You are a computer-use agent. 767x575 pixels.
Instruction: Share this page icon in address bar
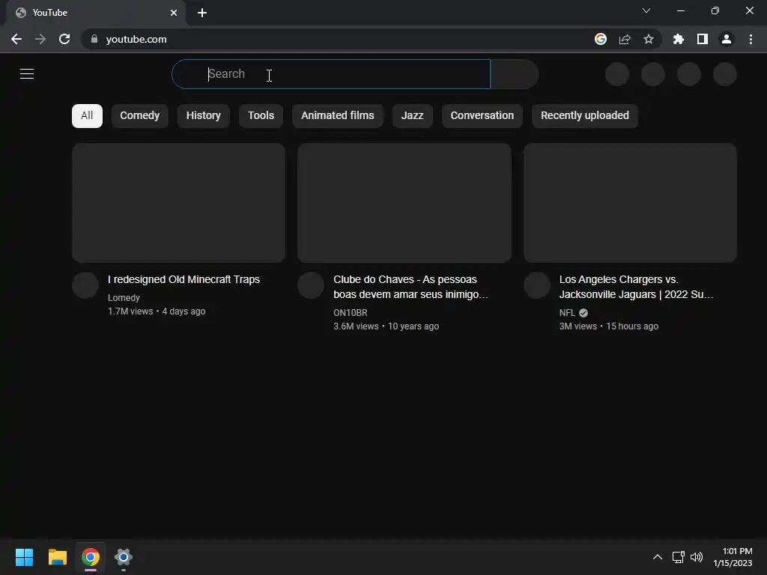(625, 39)
